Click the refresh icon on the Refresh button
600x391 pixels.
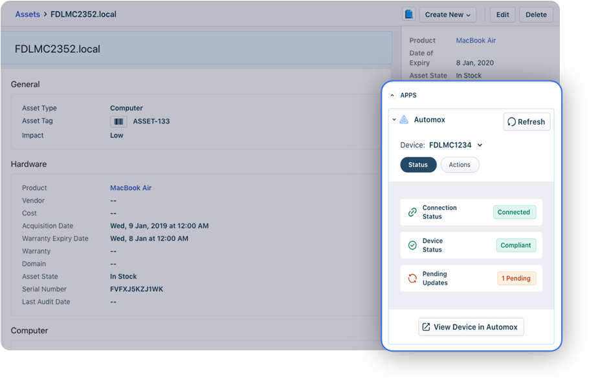511,122
